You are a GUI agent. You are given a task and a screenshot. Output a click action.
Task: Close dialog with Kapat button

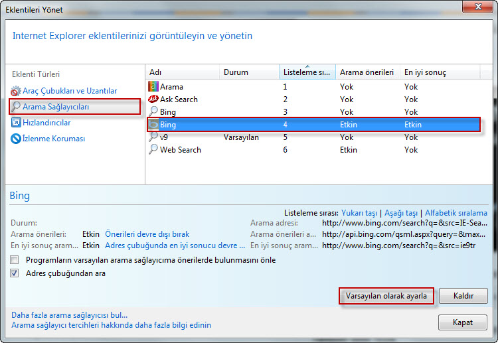tap(463, 322)
